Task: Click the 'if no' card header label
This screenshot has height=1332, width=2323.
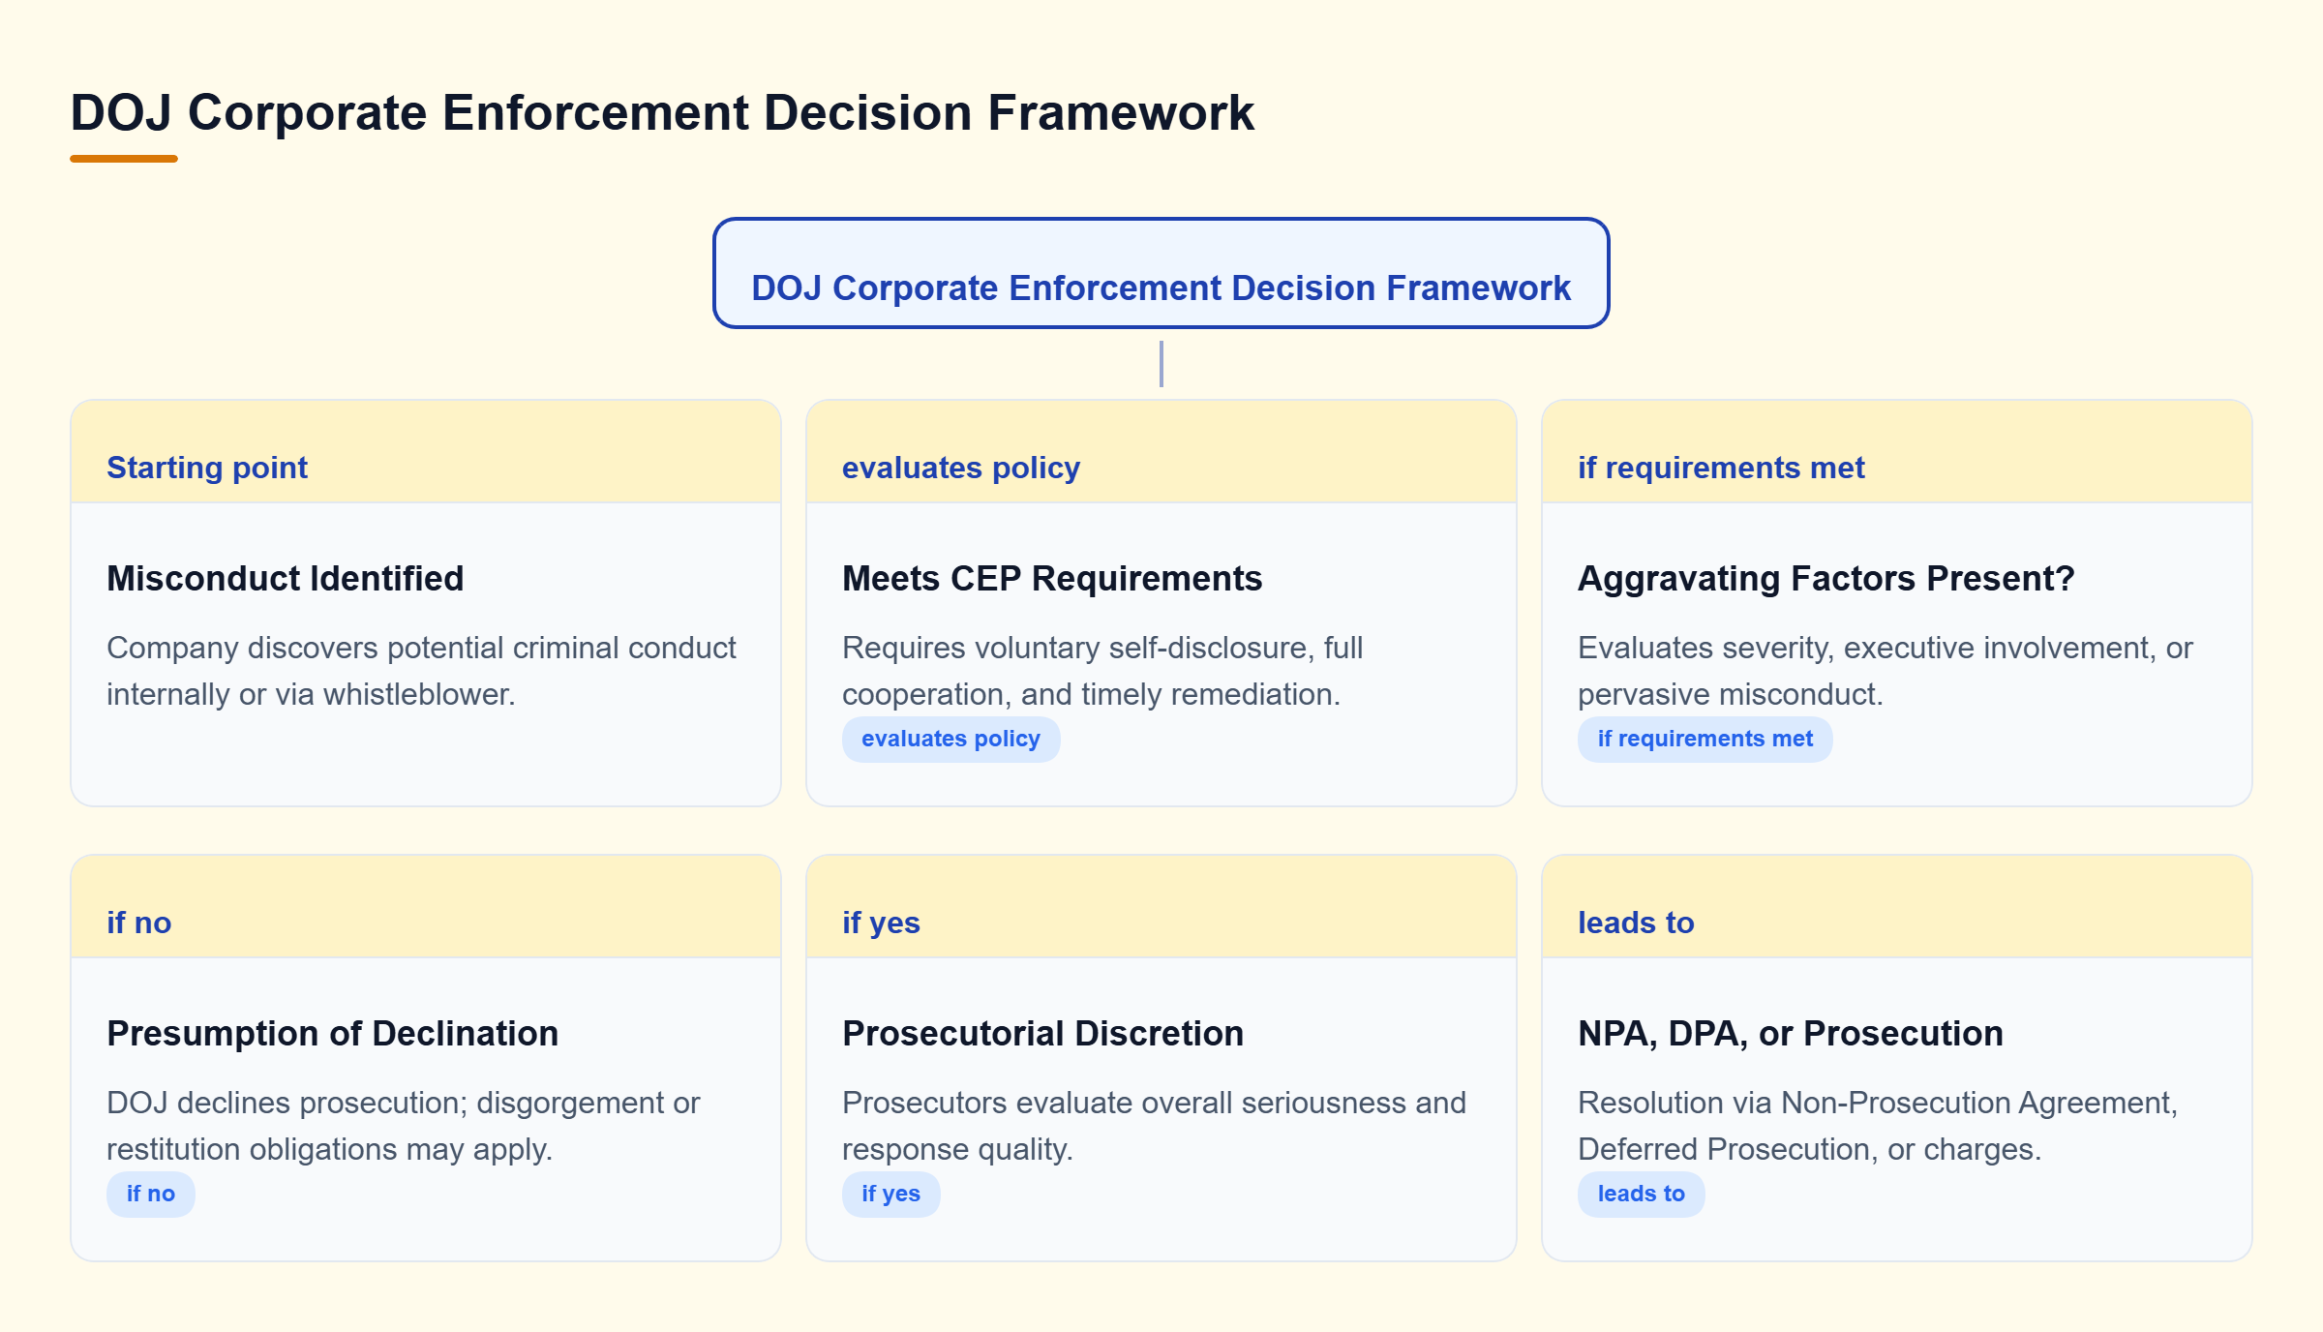Action: coord(139,923)
